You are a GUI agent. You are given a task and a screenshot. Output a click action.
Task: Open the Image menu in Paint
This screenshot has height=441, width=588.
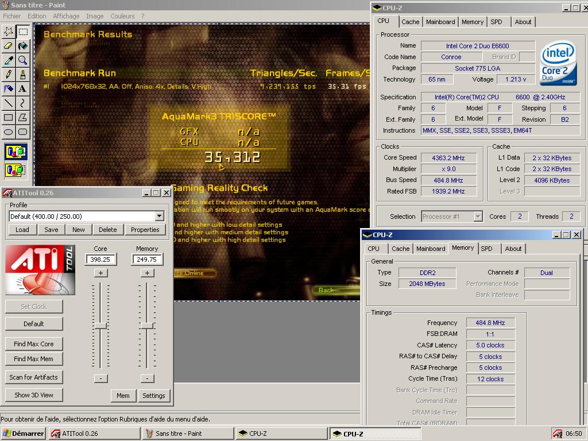click(95, 16)
